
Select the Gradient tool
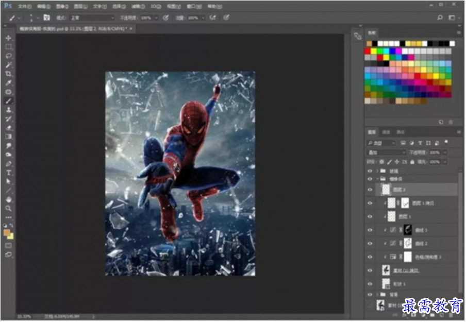8,137
